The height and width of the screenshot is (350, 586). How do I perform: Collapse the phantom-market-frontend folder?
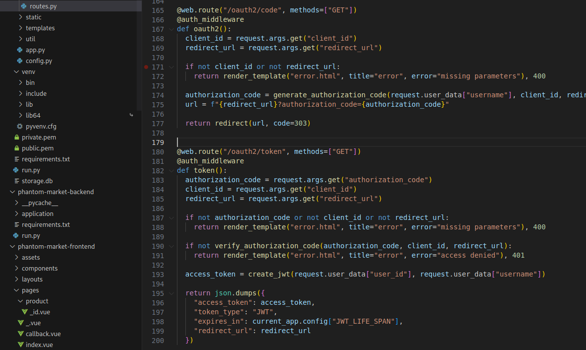click(x=12, y=247)
